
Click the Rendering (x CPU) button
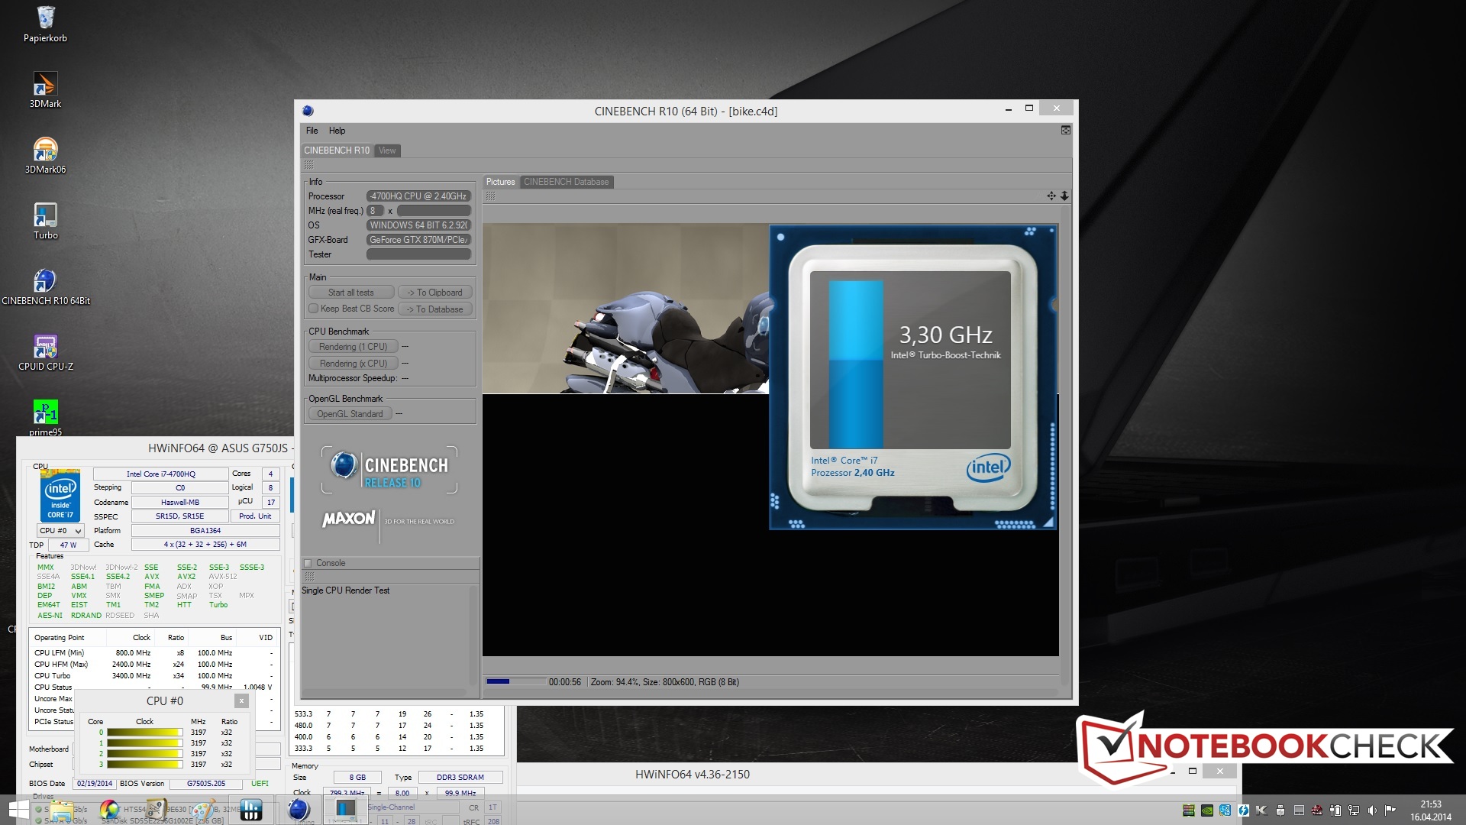pos(353,364)
